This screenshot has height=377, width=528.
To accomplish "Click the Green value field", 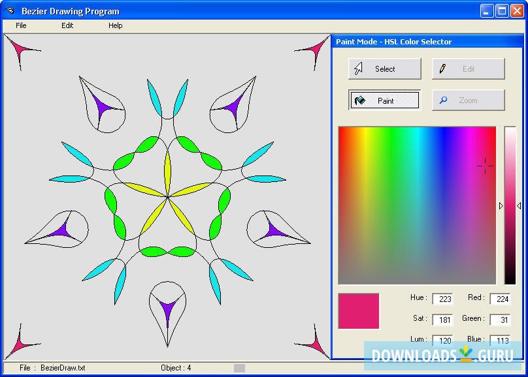I will coord(500,320).
